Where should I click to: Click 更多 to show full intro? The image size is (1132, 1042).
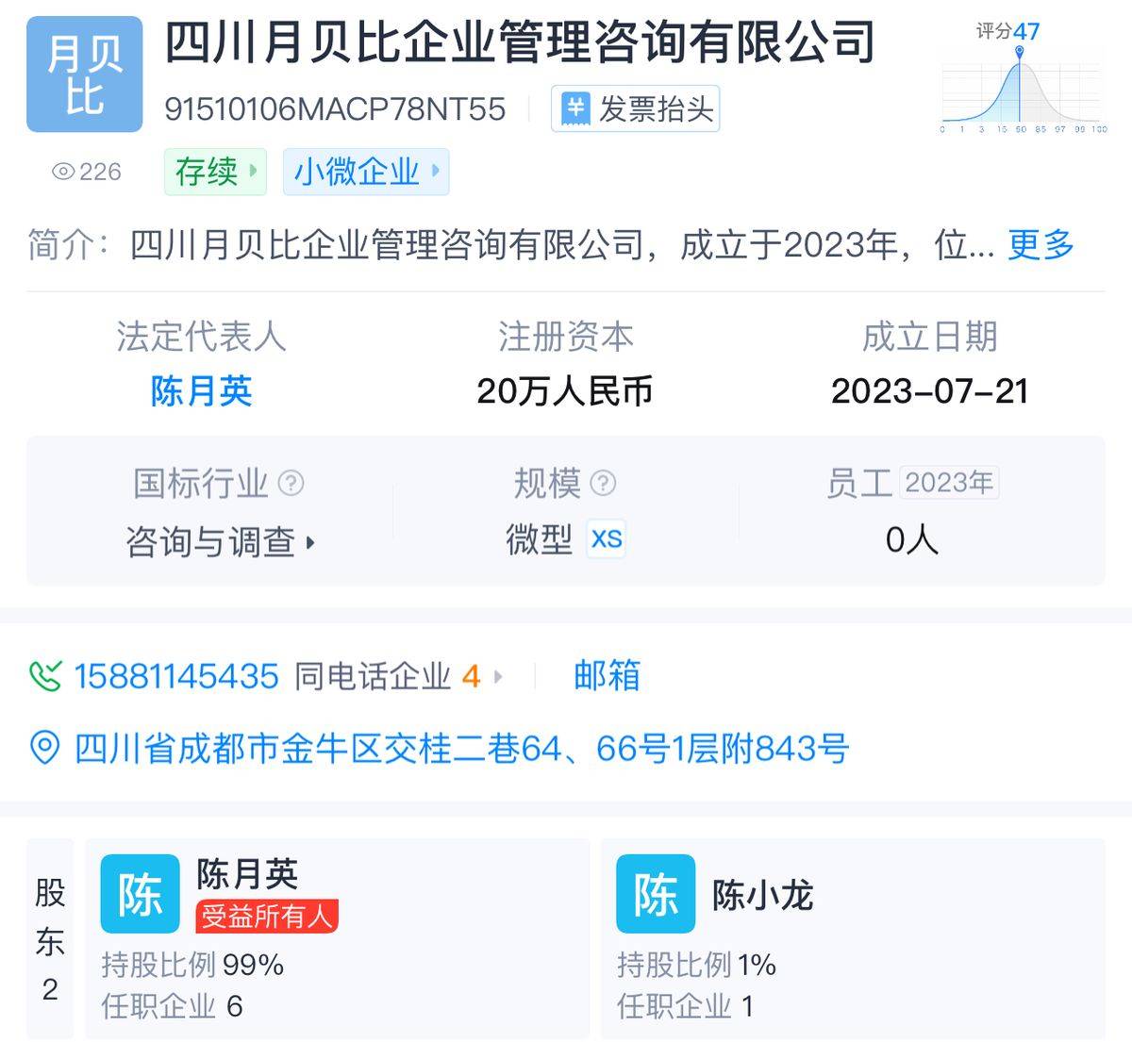click(x=1040, y=245)
